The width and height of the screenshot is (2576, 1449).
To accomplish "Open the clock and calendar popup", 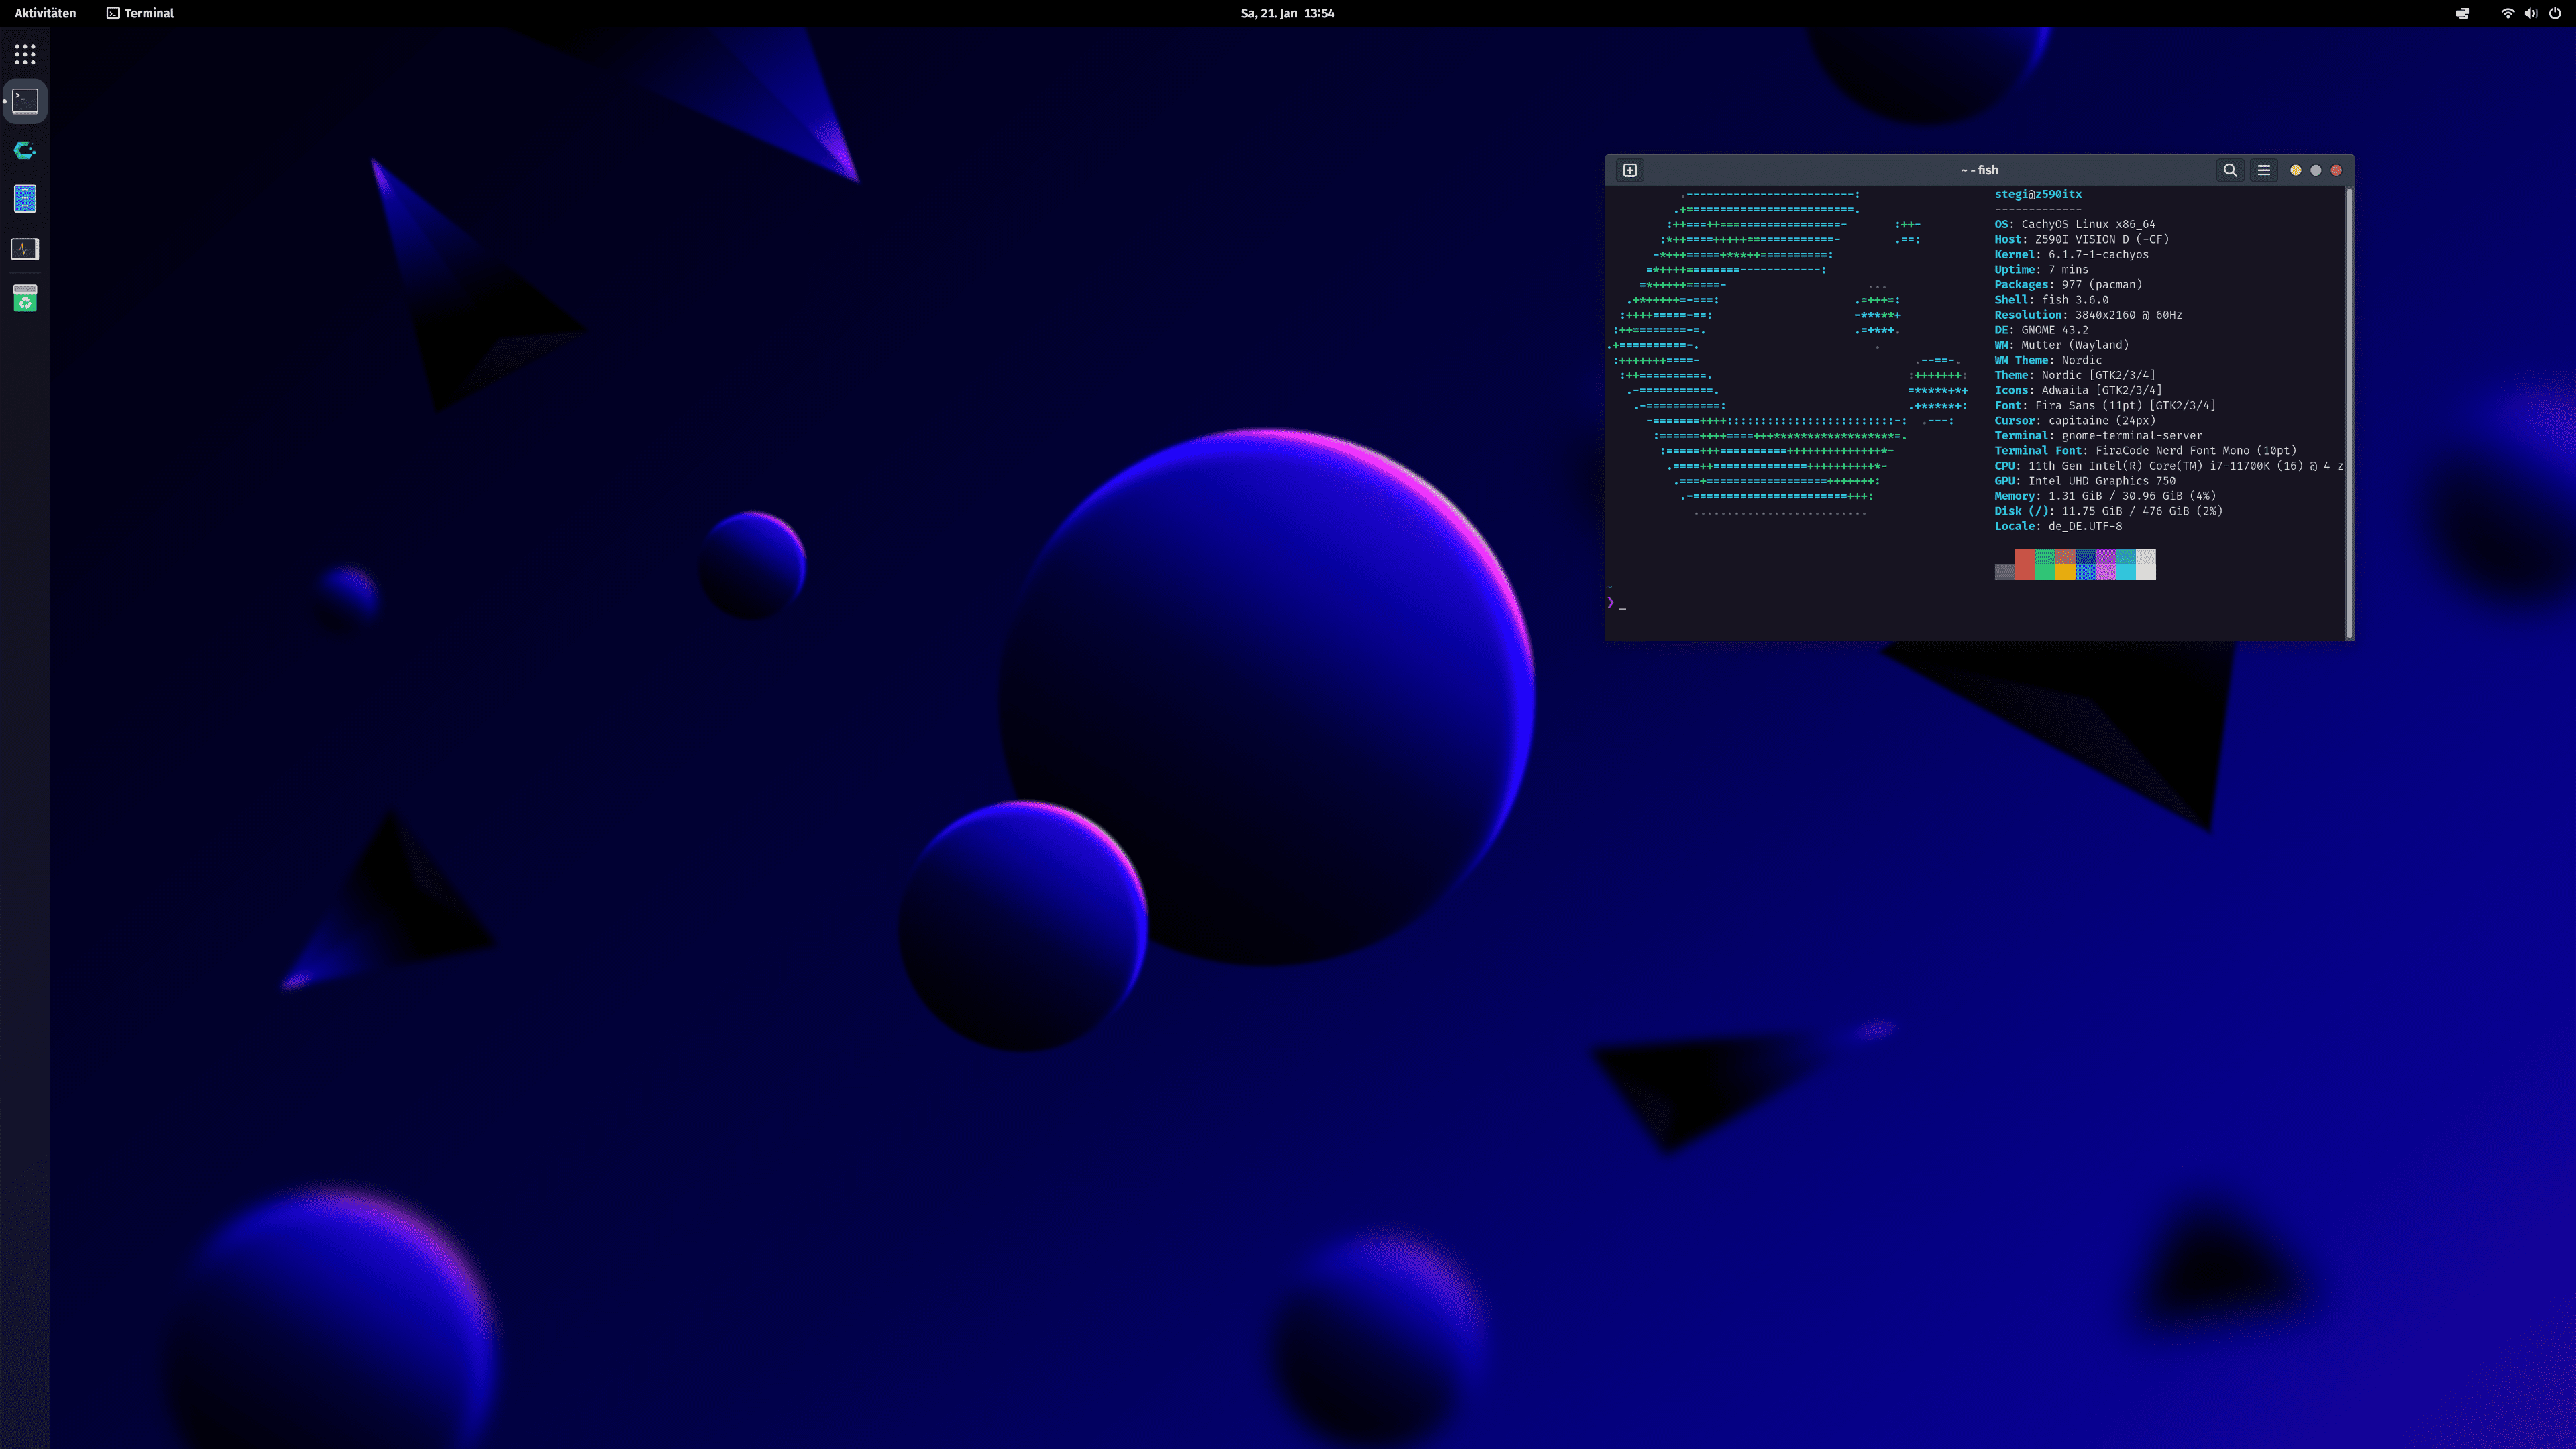I will (1287, 13).
